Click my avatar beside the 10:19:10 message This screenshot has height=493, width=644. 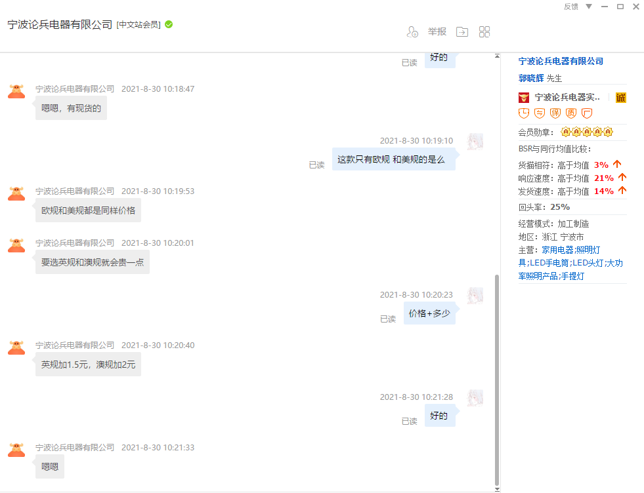click(x=475, y=142)
